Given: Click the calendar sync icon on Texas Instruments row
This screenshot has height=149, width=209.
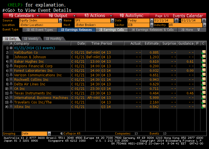Looking at the screenshot, I should [x=203, y=93].
